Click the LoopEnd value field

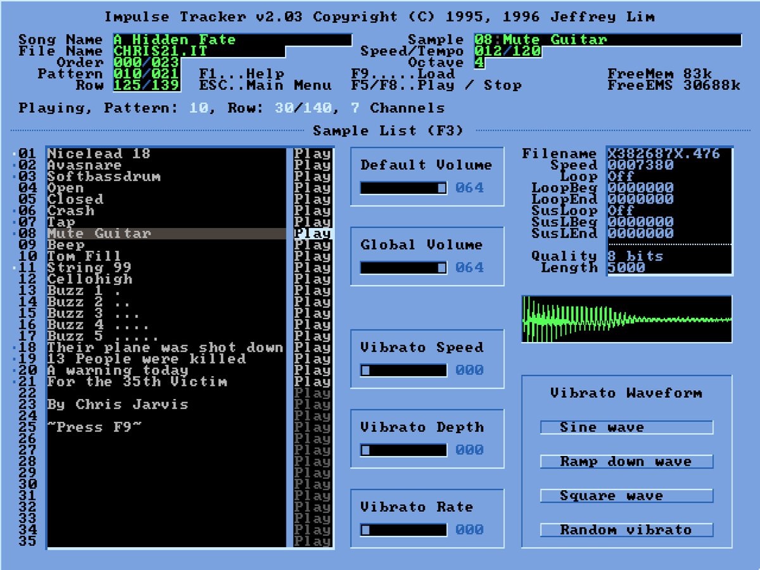669,199
